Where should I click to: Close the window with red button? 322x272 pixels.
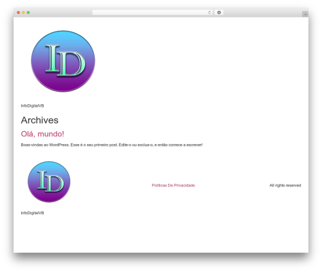19,12
